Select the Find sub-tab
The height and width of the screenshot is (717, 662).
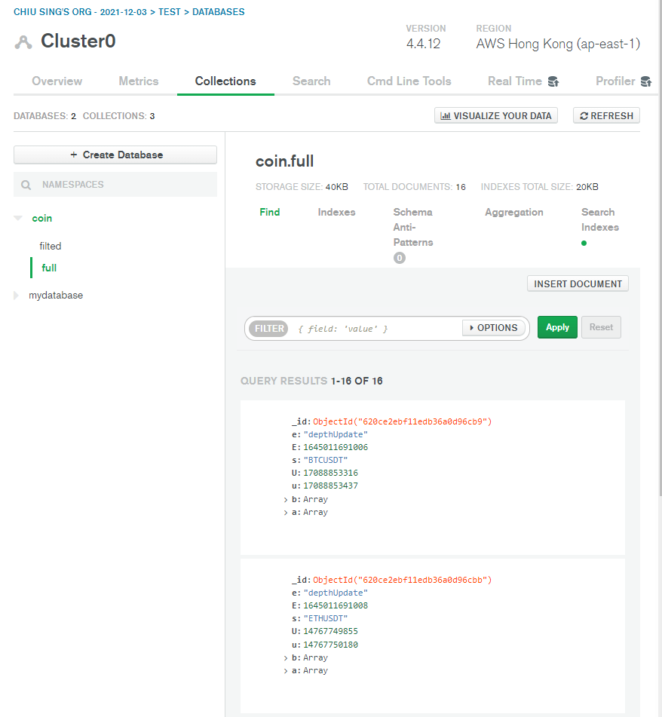coord(270,212)
